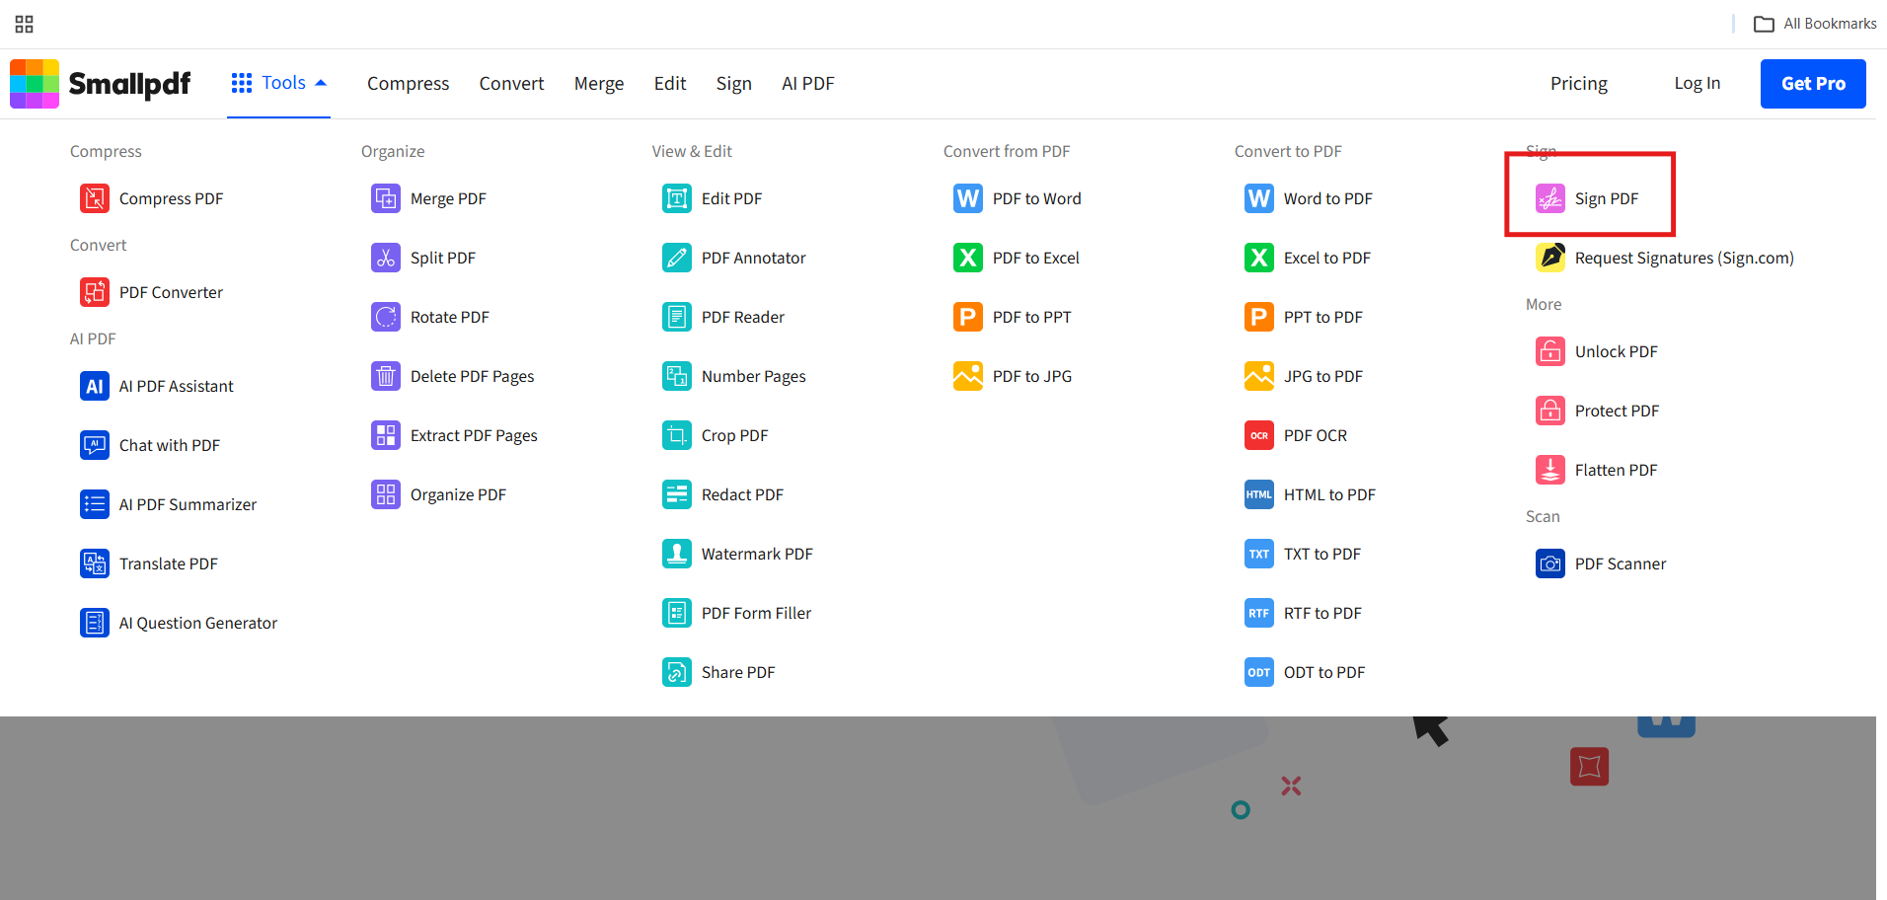Click the PDF Converter icon
Screen dimensions: 1887x900
95,292
